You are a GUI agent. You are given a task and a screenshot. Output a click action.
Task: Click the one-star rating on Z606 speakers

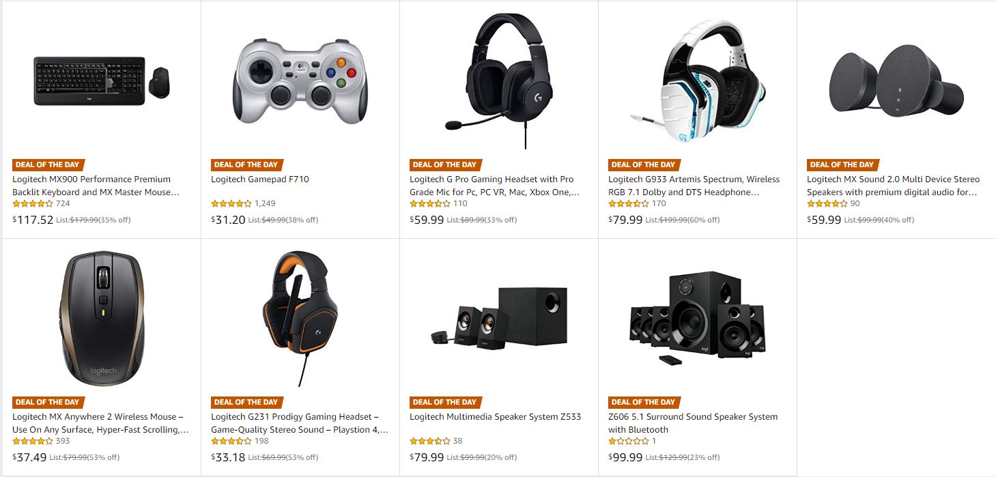pos(628,441)
